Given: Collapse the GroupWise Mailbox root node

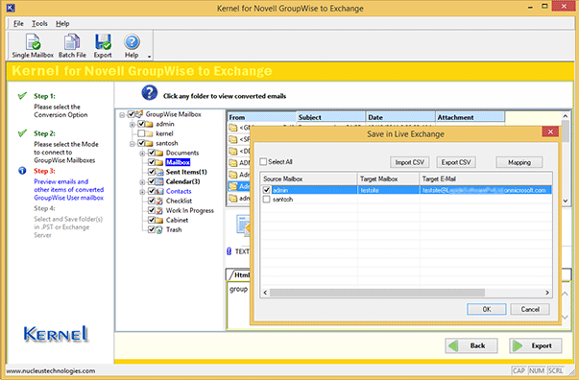Looking at the screenshot, I should [x=122, y=115].
